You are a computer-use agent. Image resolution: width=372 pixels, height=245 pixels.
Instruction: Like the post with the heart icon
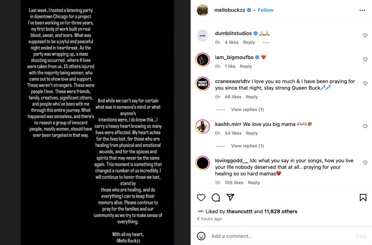coord(201,198)
